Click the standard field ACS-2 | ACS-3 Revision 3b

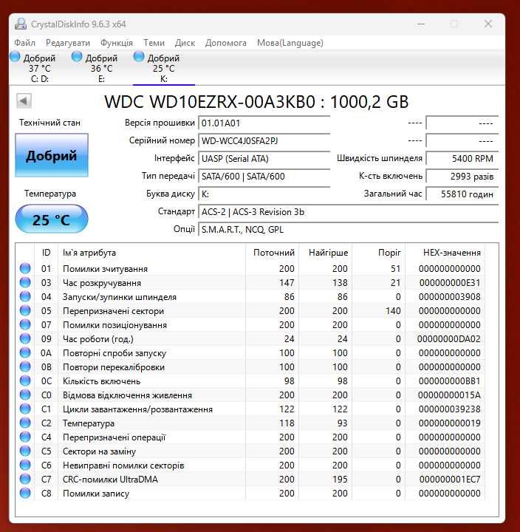click(x=349, y=212)
